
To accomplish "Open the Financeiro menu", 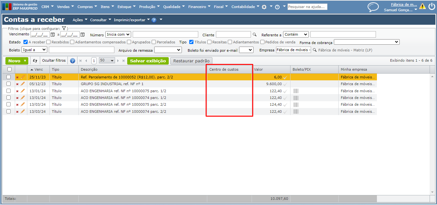I will pos(199,7).
